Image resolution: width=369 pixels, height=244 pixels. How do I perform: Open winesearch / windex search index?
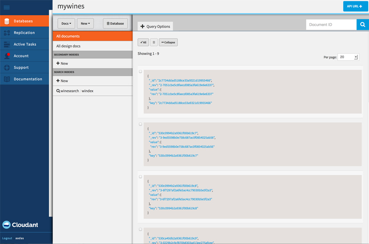[93, 91]
